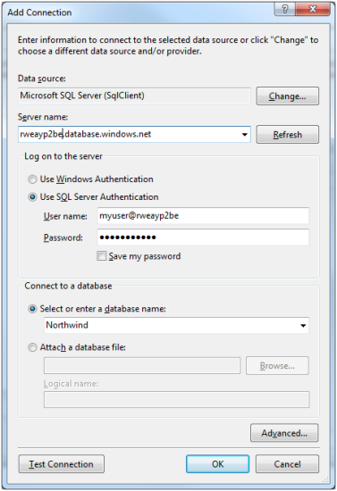Open Advanced... connection settings
The width and height of the screenshot is (337, 491).
284,433
